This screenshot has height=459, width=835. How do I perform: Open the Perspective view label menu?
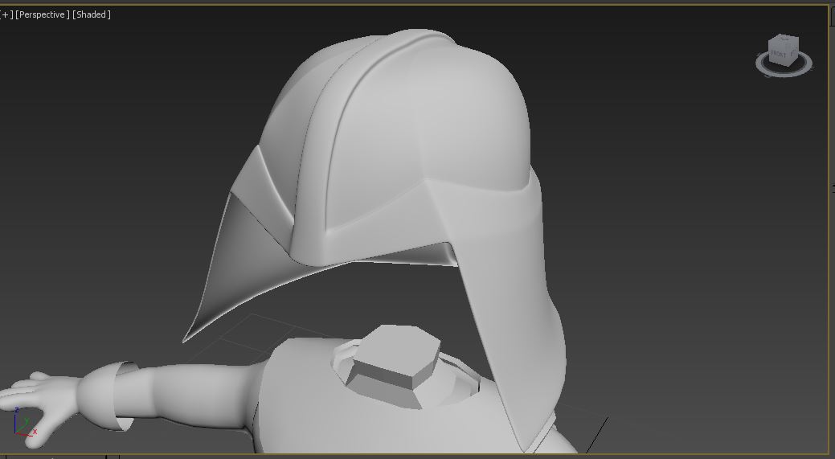point(43,14)
